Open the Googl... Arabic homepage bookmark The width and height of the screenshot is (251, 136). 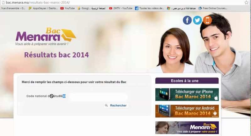(x=91, y=8)
